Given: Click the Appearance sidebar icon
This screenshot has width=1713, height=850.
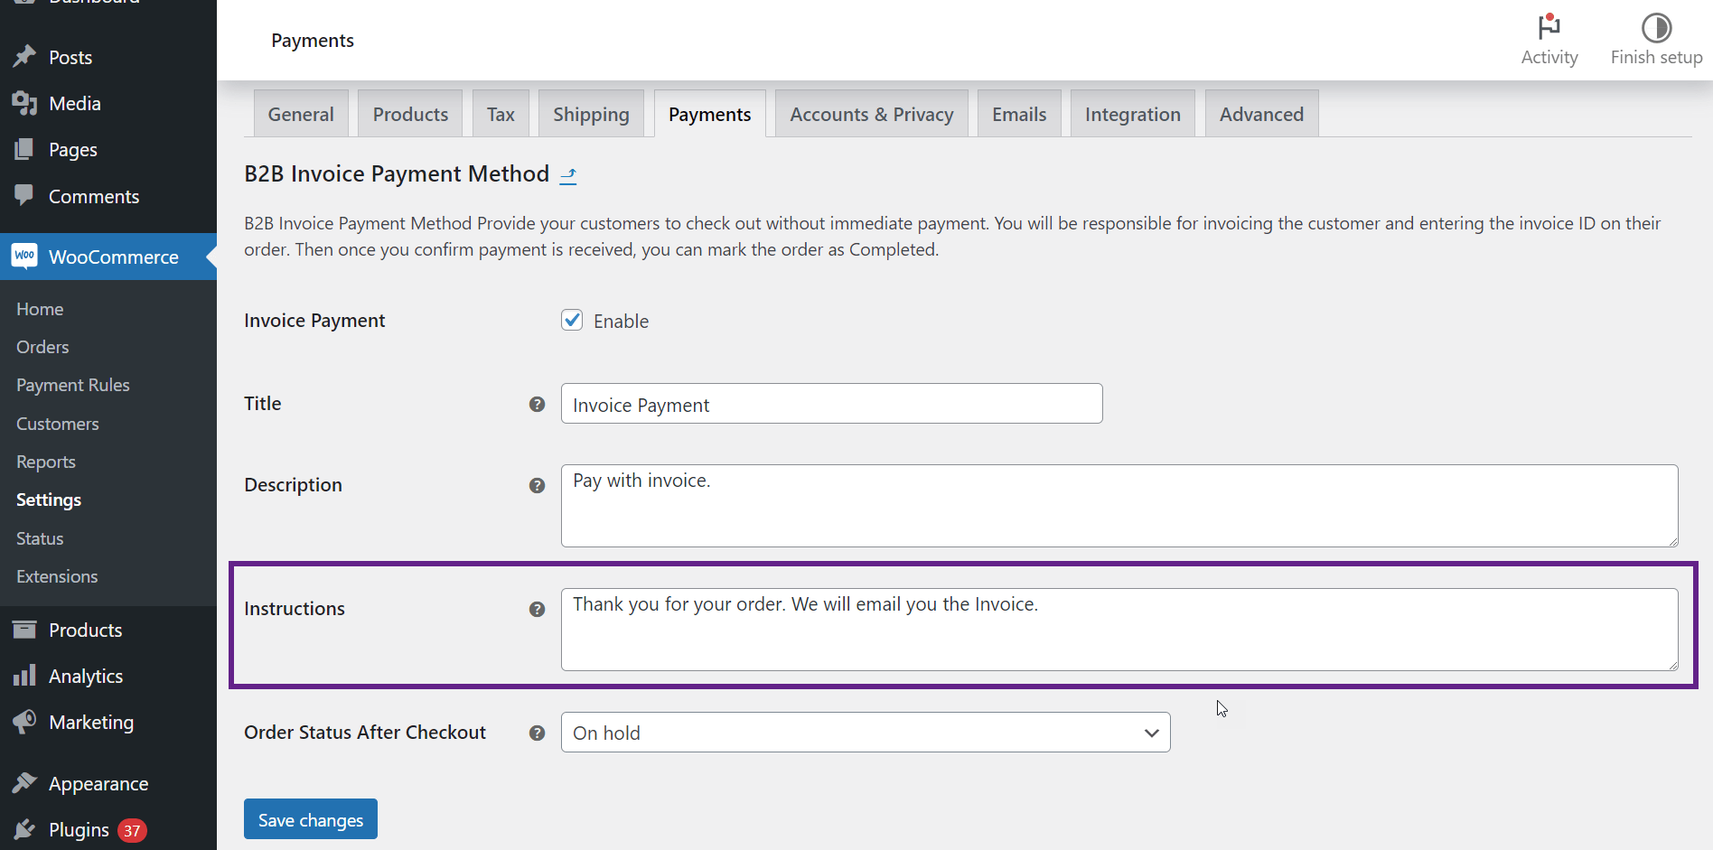Looking at the screenshot, I should [x=24, y=782].
